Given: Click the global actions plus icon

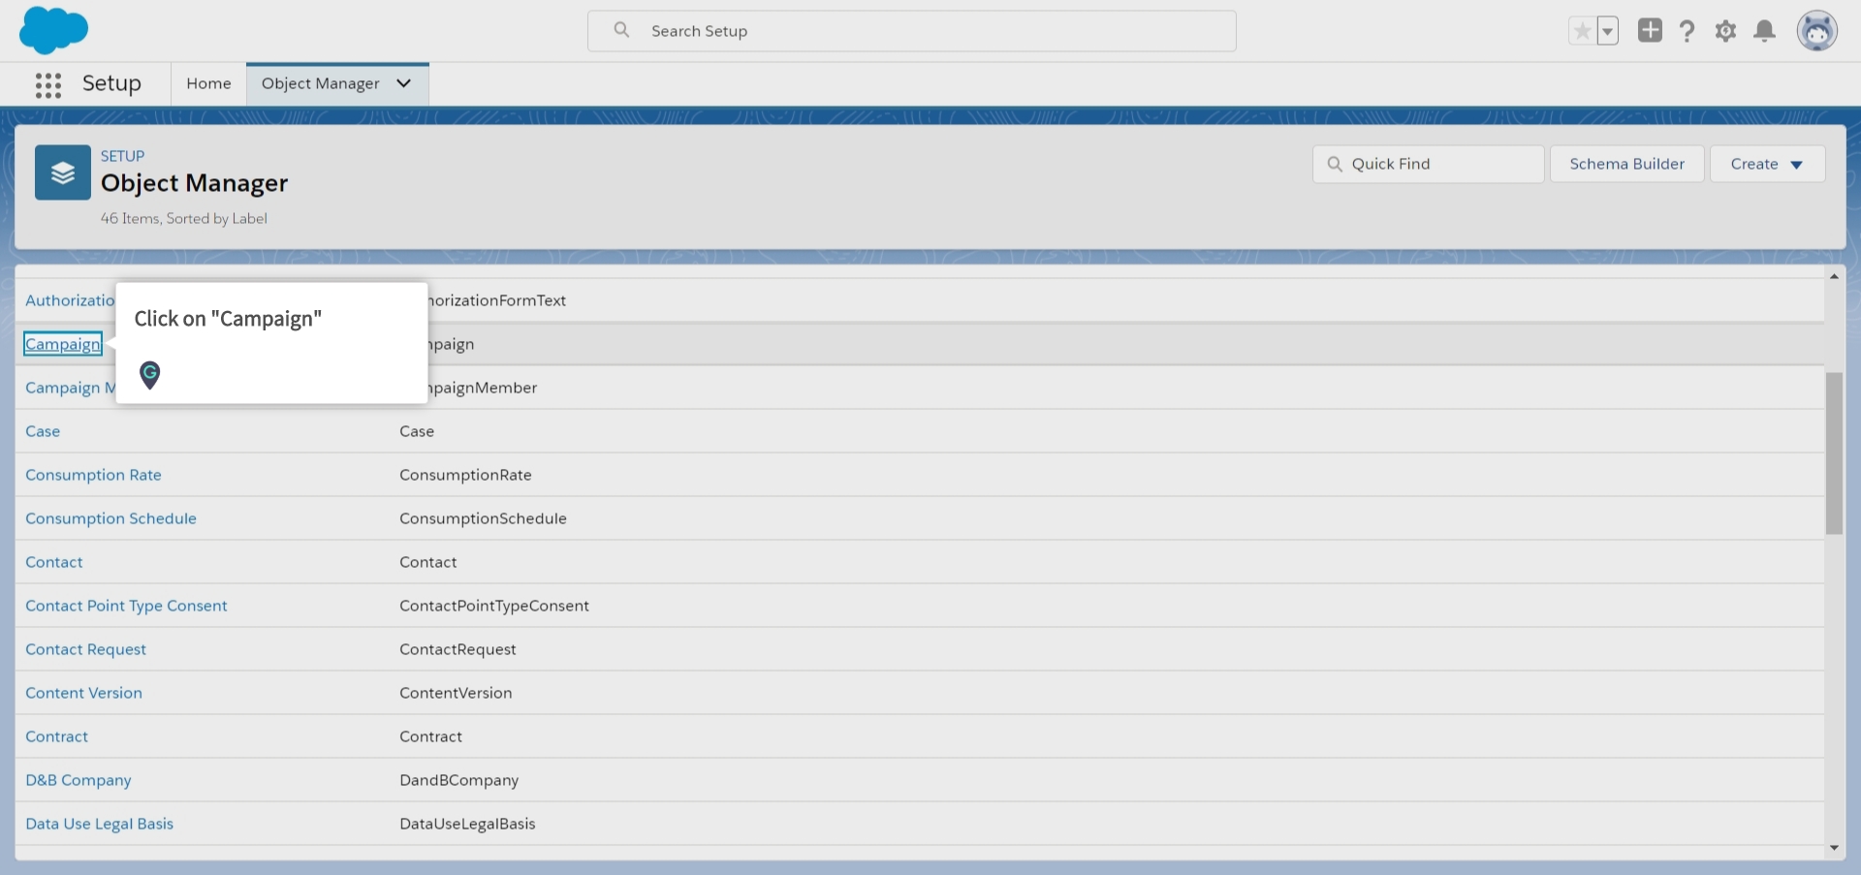Looking at the screenshot, I should point(1650,30).
